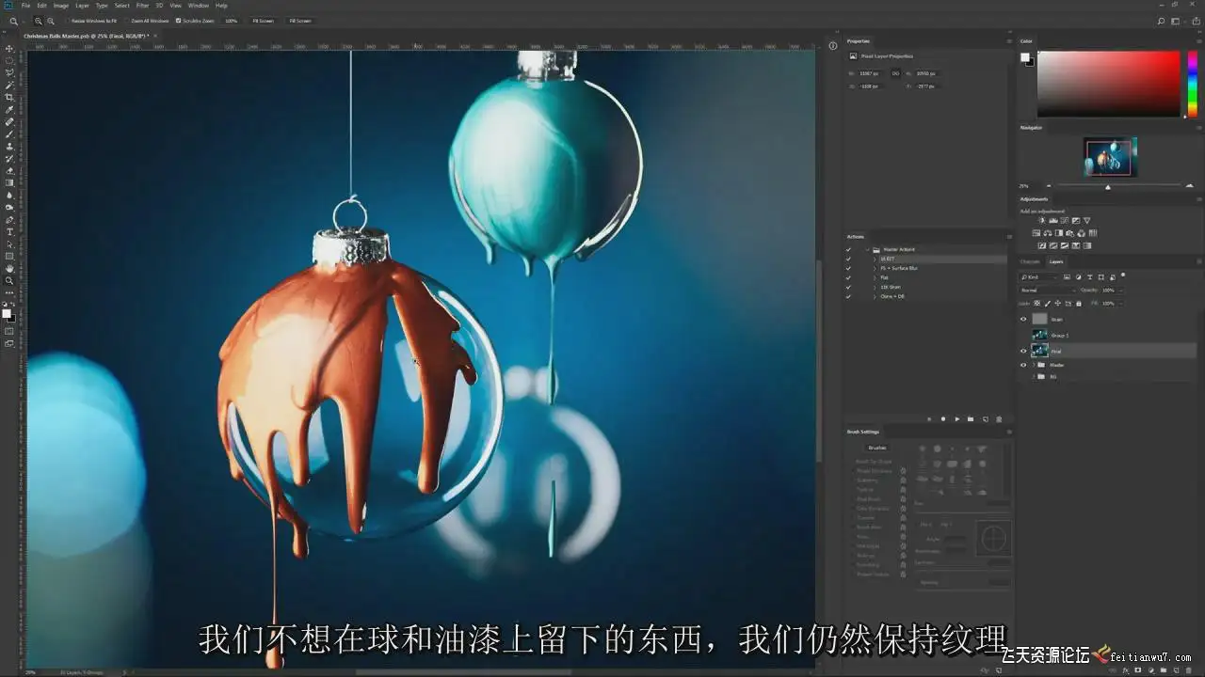Expand the PS + Surface Blur action
This screenshot has width=1205, height=677.
875,268
